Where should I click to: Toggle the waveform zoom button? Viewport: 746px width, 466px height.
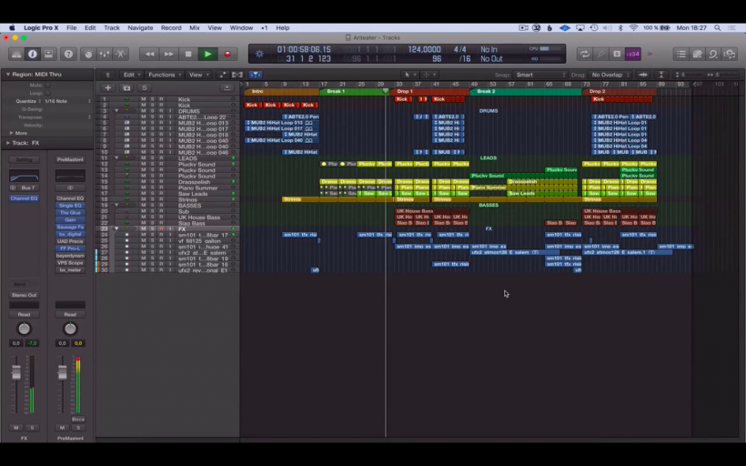pos(643,75)
